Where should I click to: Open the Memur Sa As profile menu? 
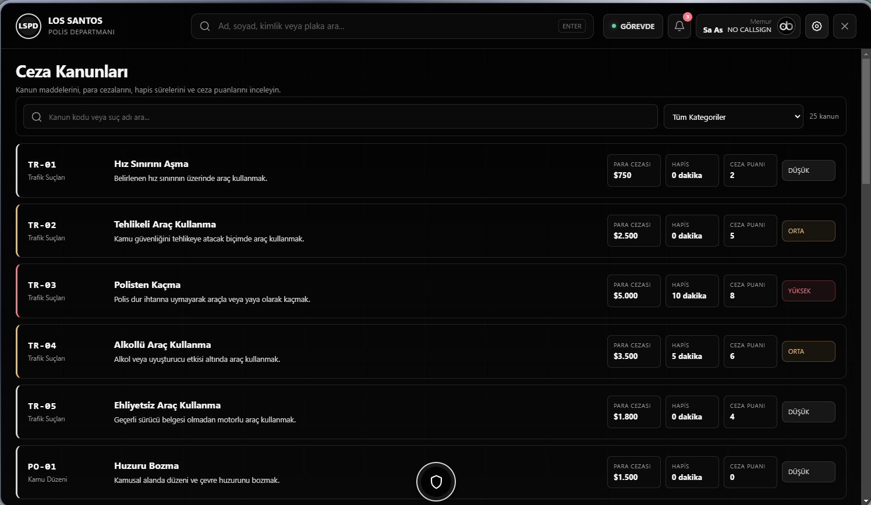tap(748, 26)
